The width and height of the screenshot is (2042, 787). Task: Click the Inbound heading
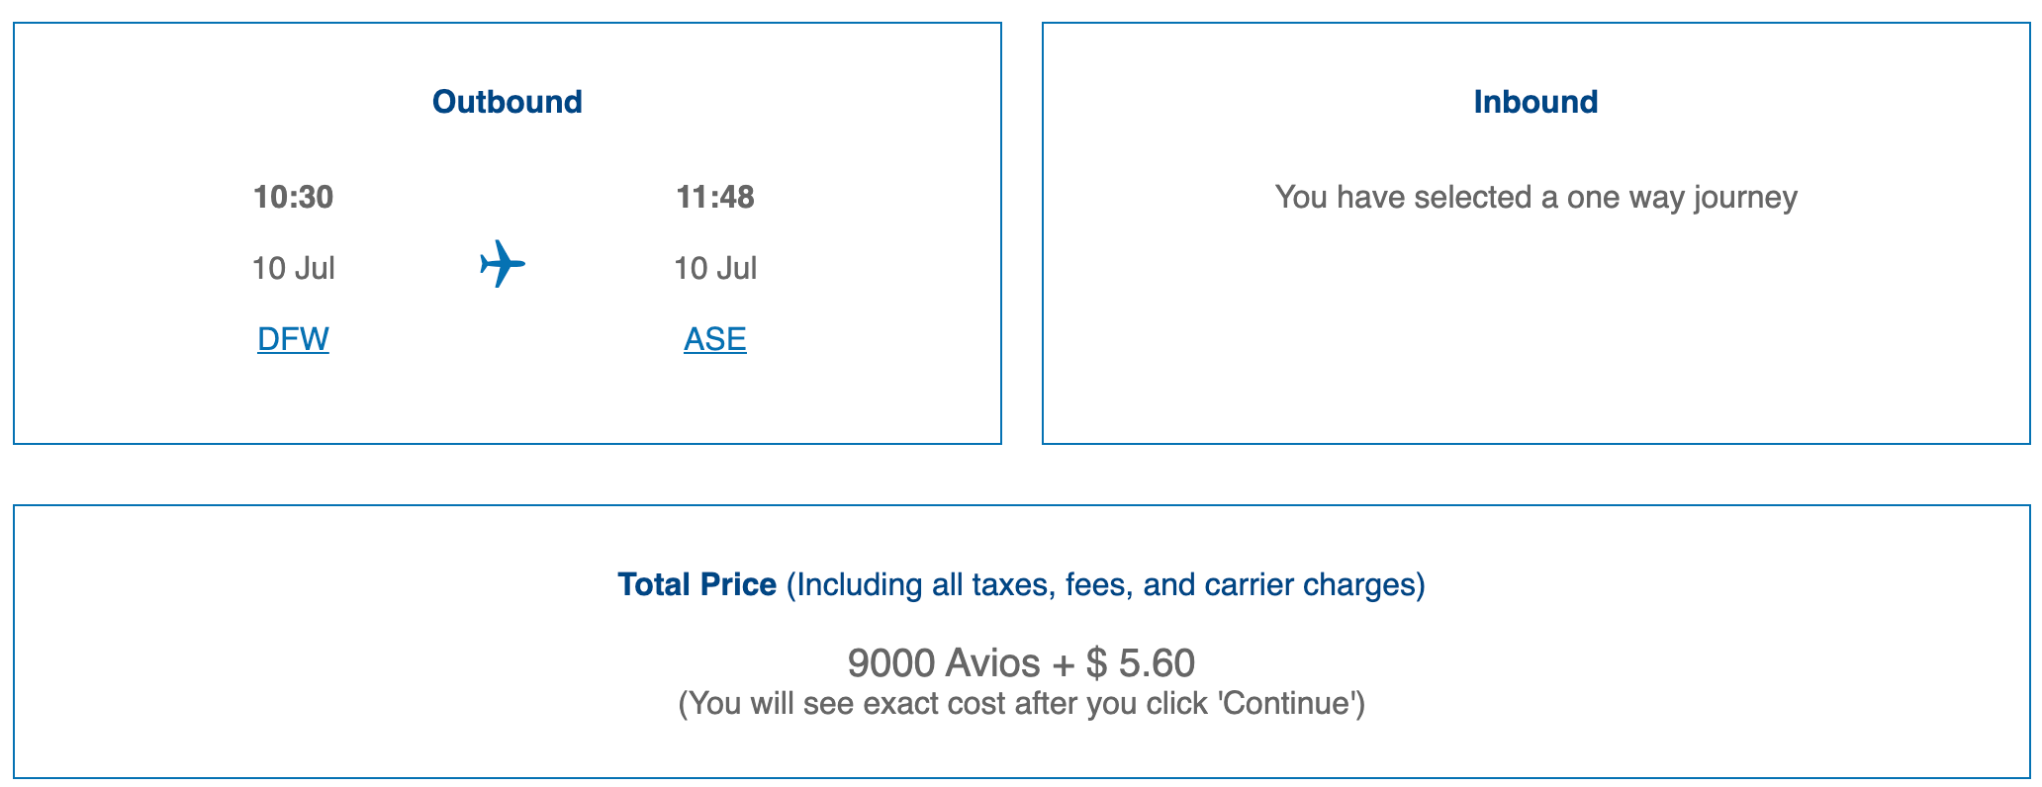click(1535, 102)
